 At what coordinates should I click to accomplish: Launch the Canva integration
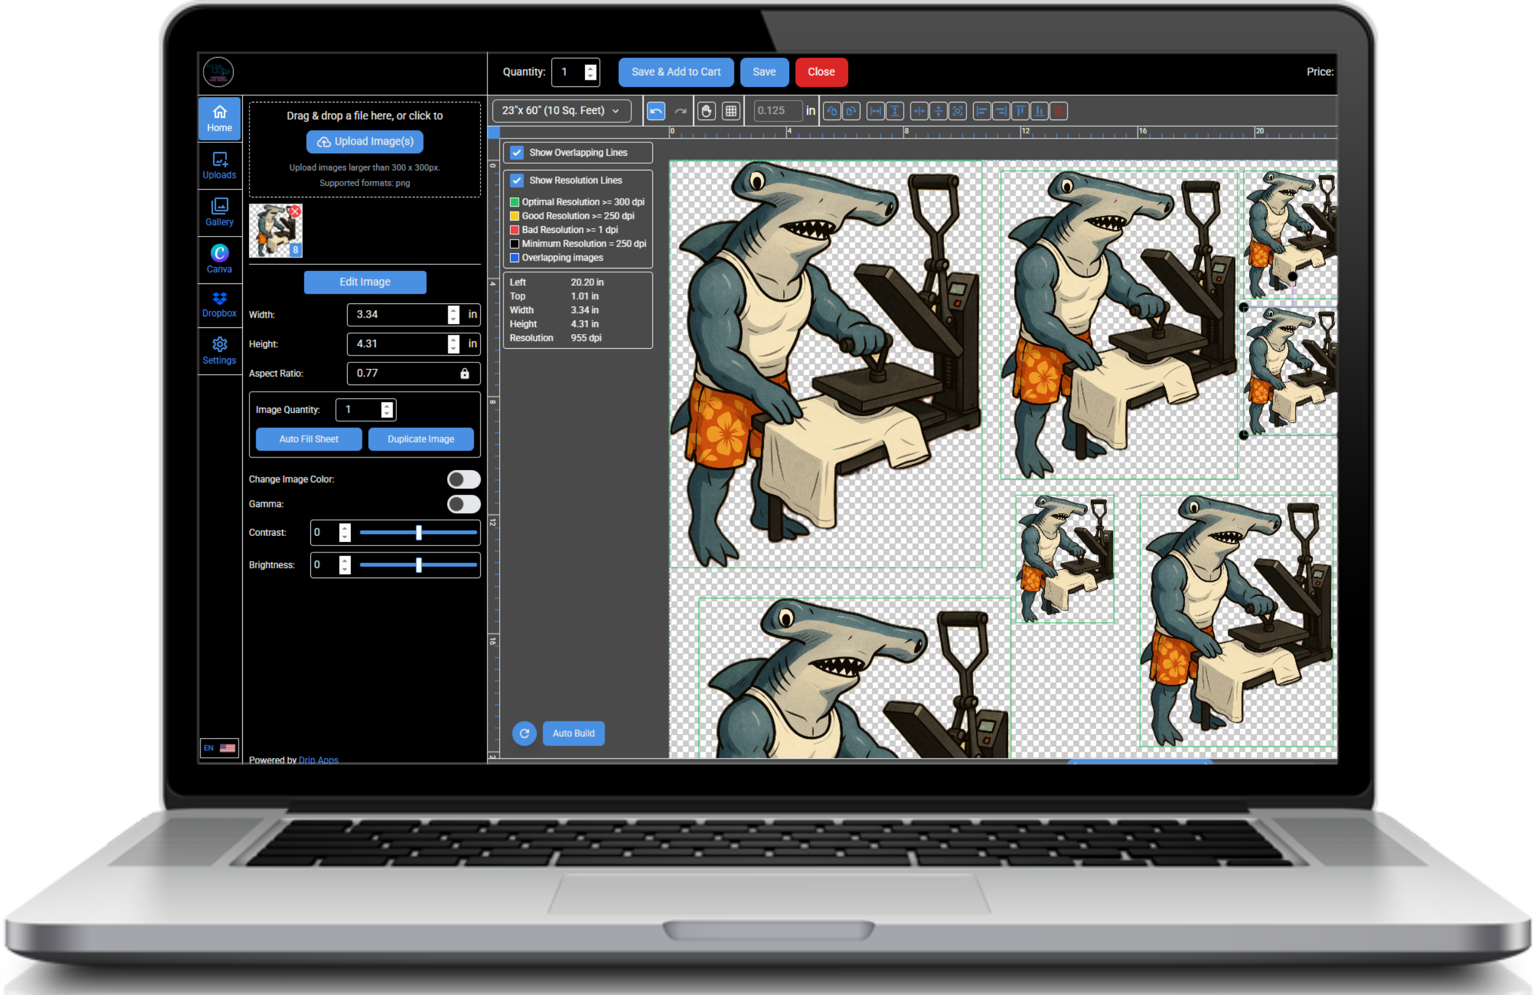219,259
